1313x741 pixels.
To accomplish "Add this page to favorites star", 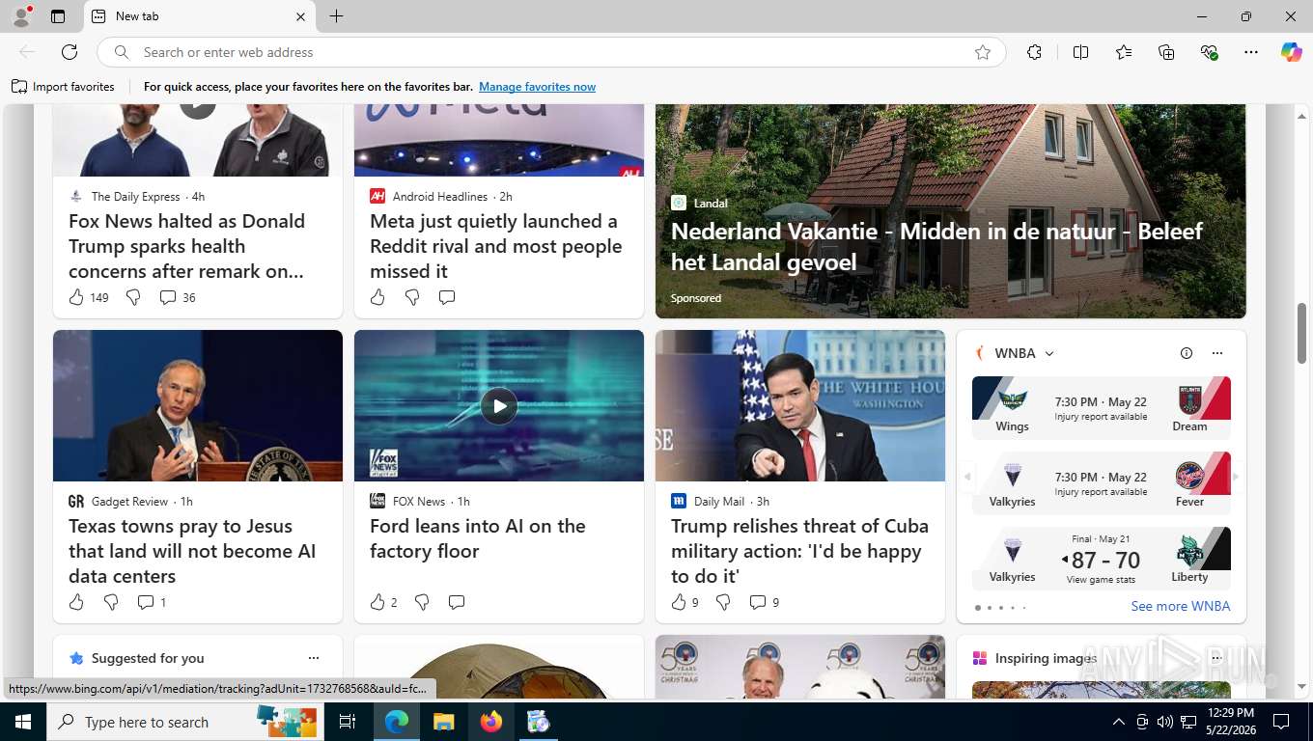I will 983,52.
